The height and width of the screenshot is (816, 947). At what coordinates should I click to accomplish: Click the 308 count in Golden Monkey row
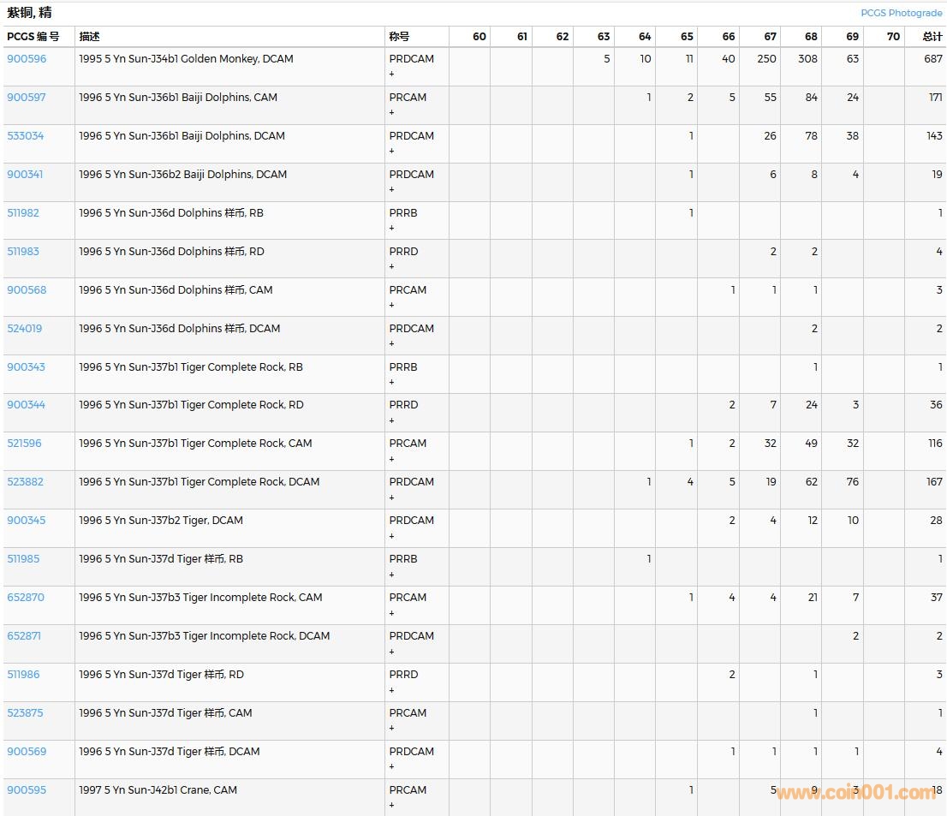807,59
